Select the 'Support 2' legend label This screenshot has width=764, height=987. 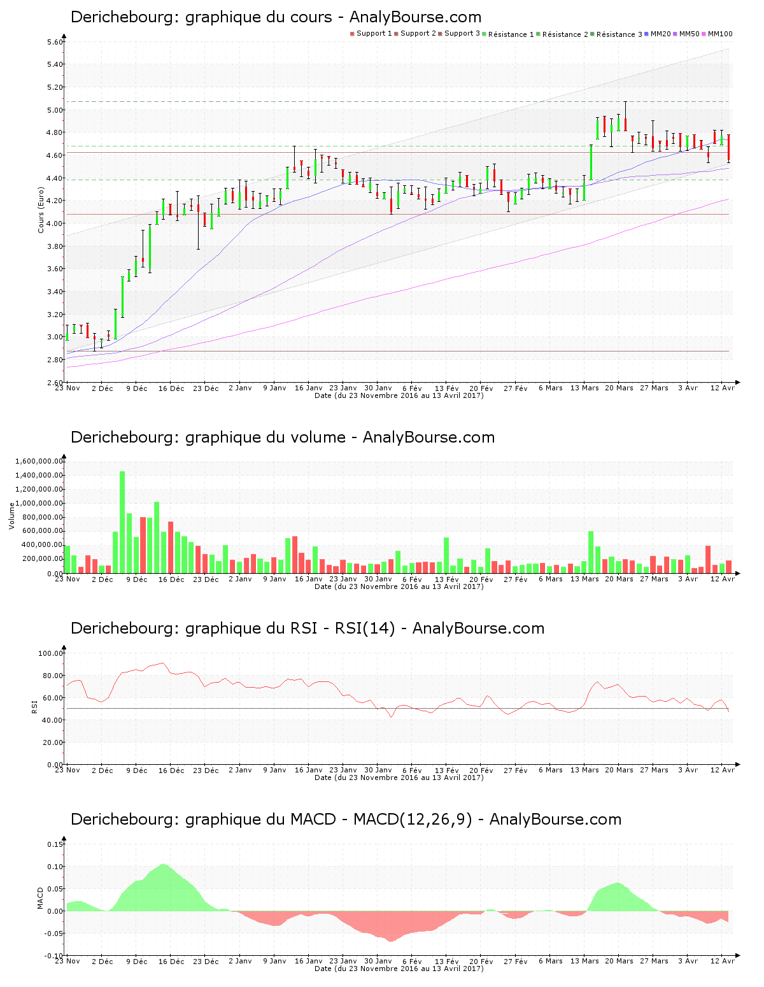coord(418,34)
